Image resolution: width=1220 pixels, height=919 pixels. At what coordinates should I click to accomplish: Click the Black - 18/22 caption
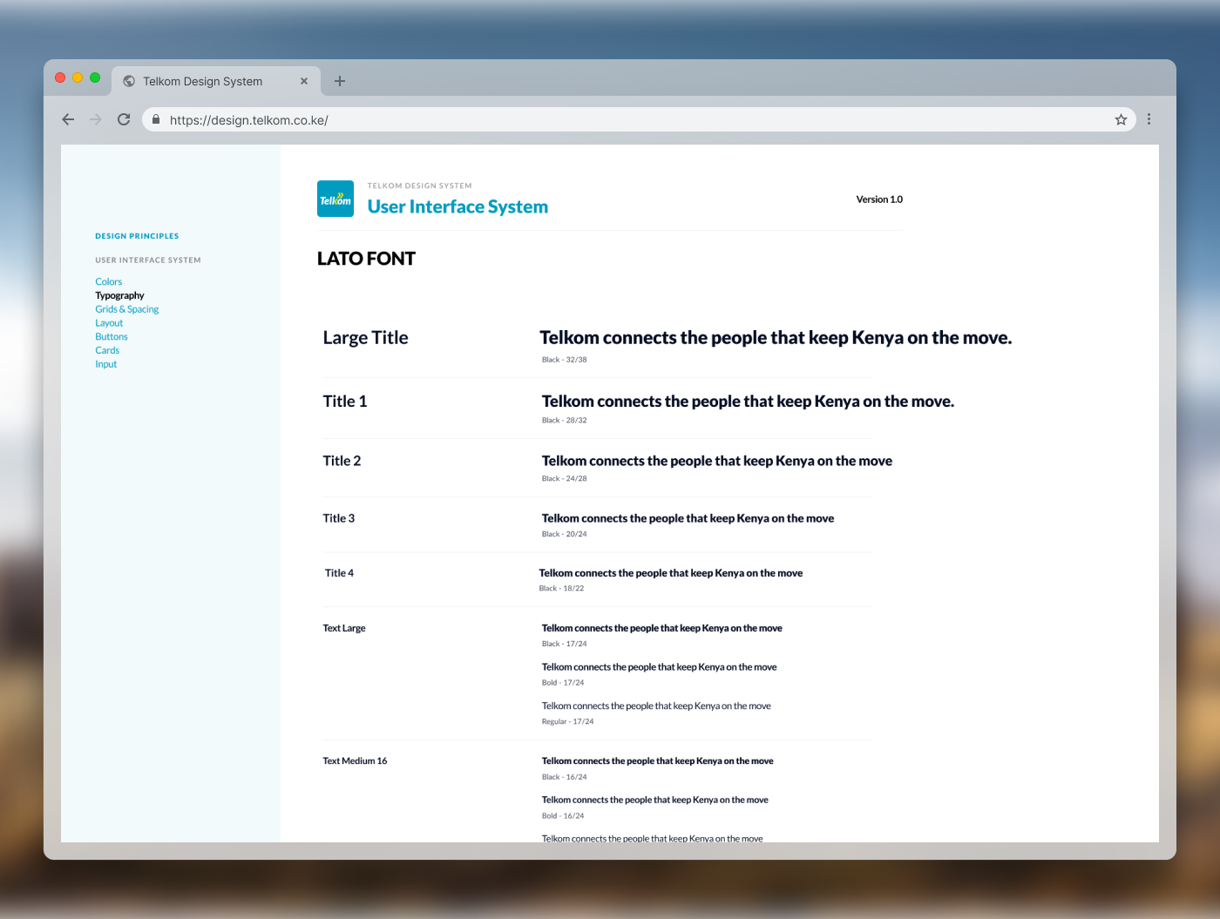pos(561,589)
